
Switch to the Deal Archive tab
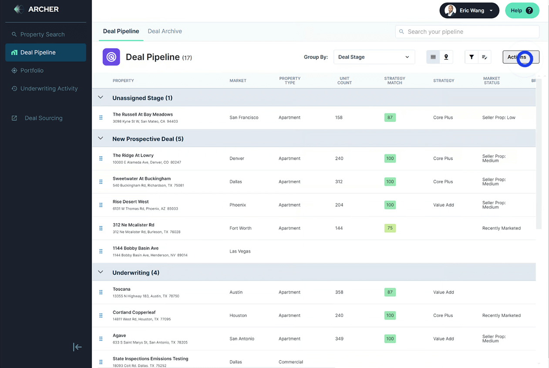(x=165, y=31)
